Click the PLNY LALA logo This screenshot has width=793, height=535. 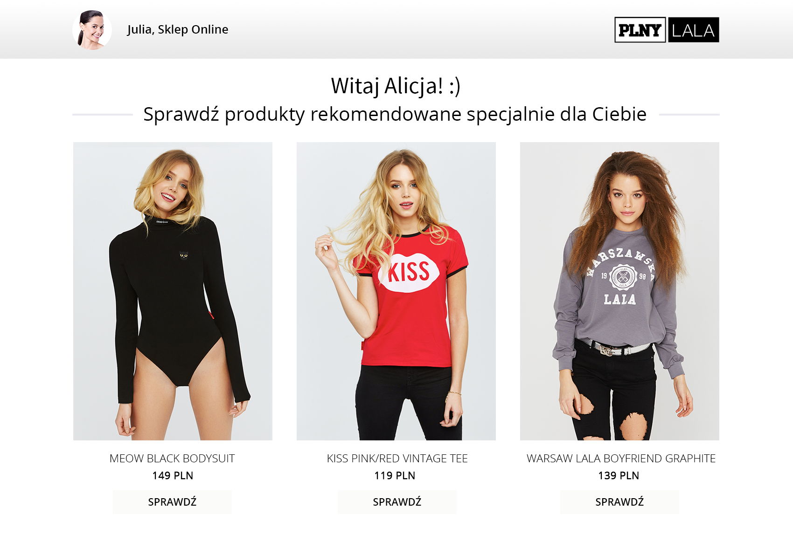[667, 30]
